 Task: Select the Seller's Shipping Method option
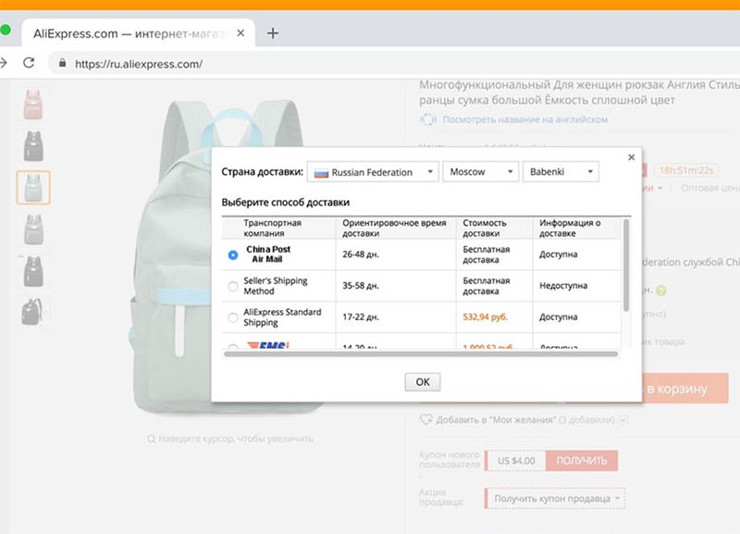tap(233, 286)
